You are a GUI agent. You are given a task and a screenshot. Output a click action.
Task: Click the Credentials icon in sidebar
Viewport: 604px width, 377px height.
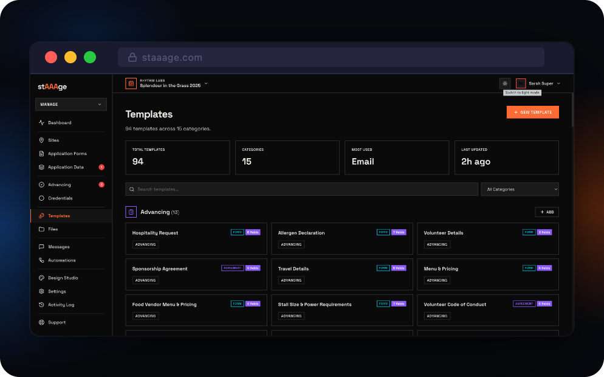(x=41, y=198)
